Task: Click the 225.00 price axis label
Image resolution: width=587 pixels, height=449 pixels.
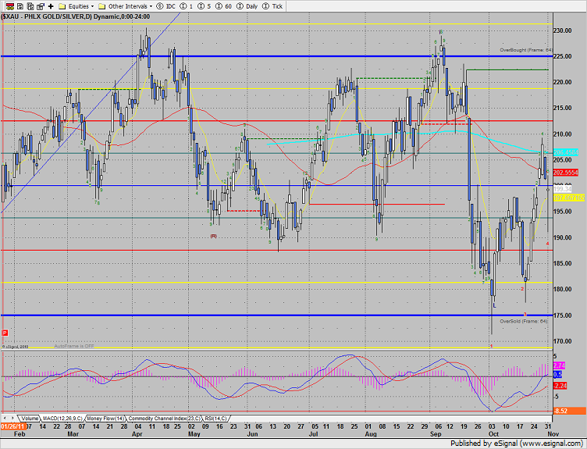Action: point(563,56)
